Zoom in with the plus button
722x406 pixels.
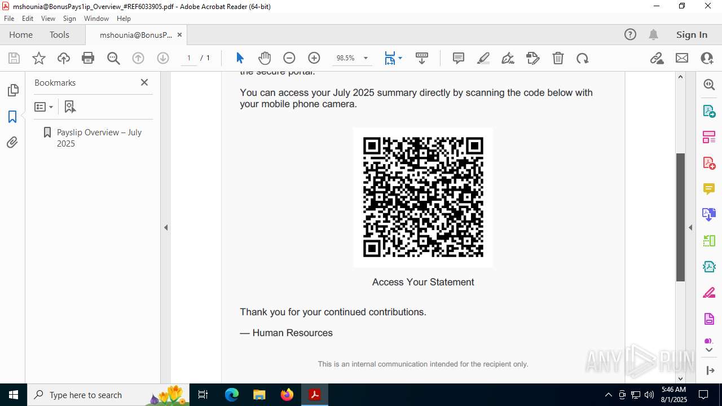[314, 58]
